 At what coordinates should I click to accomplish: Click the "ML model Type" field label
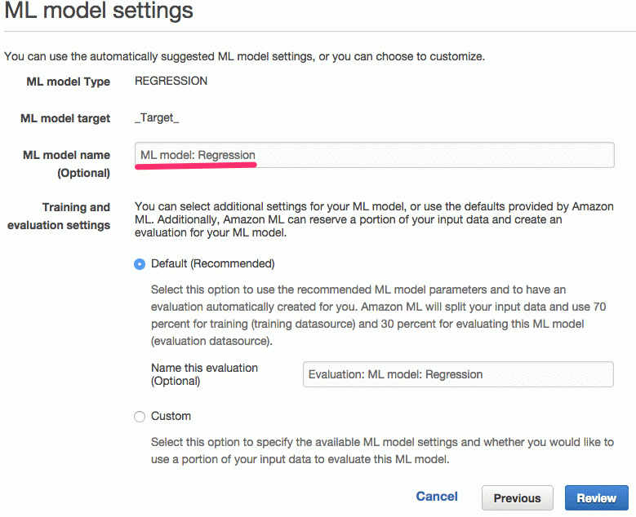click(68, 82)
